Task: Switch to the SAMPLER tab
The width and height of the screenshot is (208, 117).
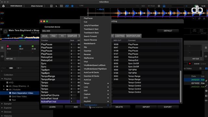Action: (72, 36)
